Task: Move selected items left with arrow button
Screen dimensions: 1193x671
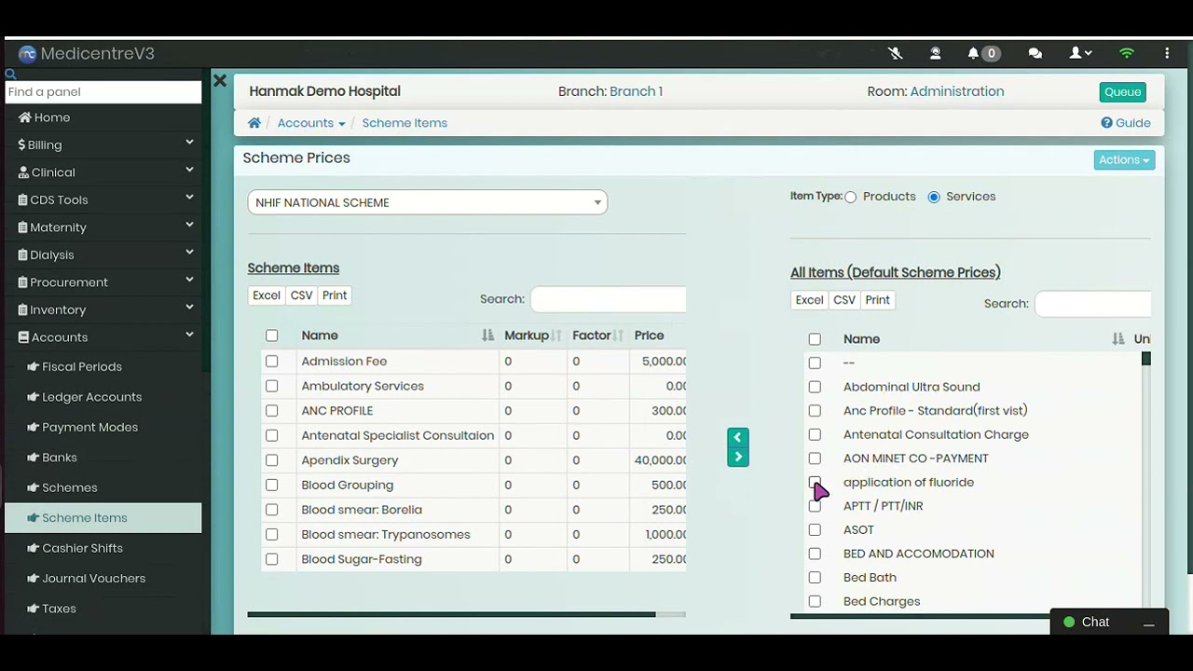Action: pos(737,437)
